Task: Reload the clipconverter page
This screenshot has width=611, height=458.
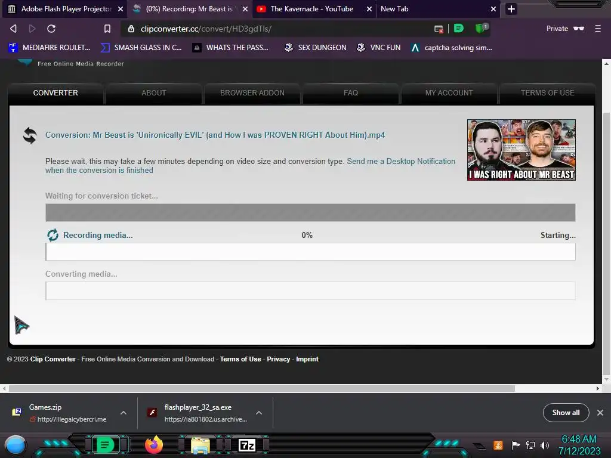Action: coord(51,29)
